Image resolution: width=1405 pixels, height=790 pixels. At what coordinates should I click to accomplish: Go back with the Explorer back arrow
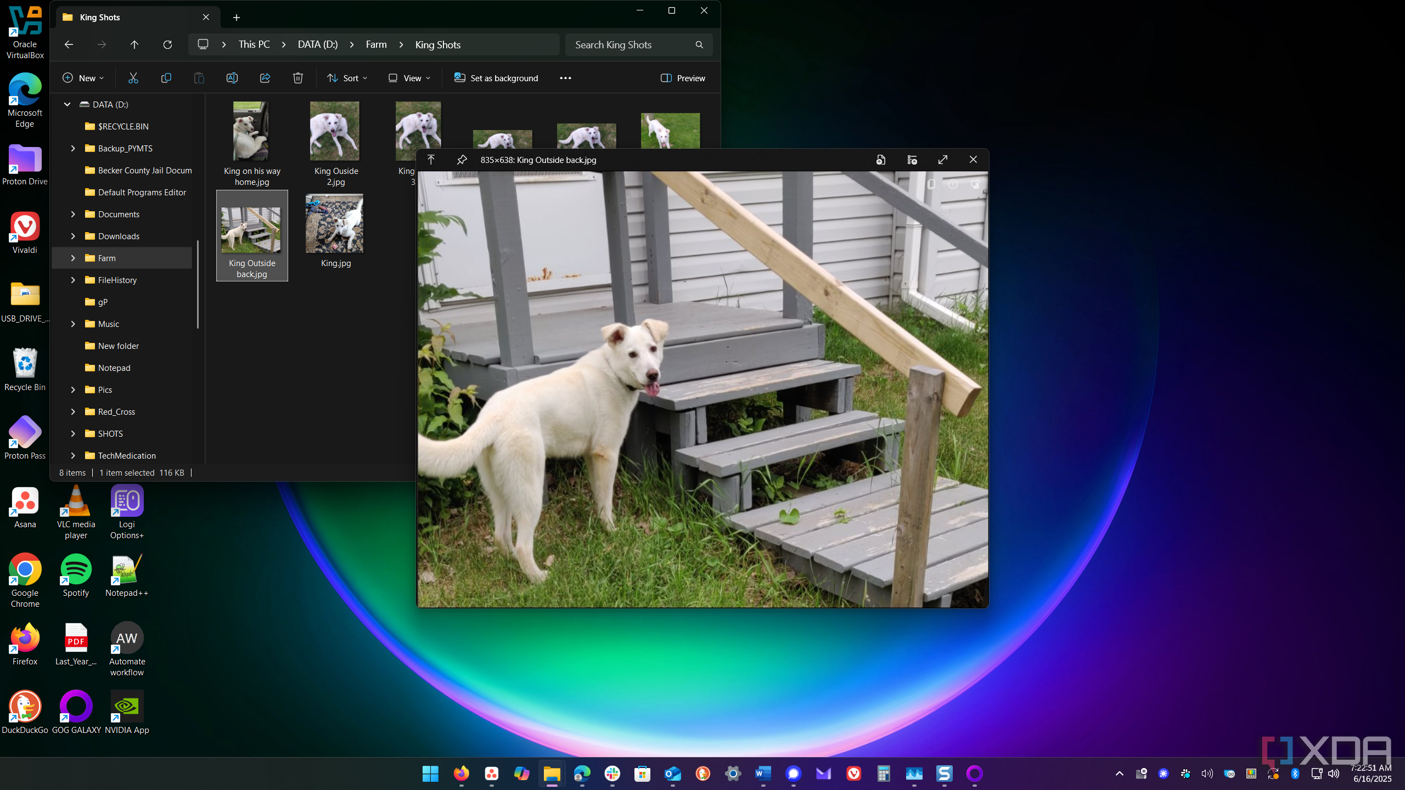coord(69,44)
